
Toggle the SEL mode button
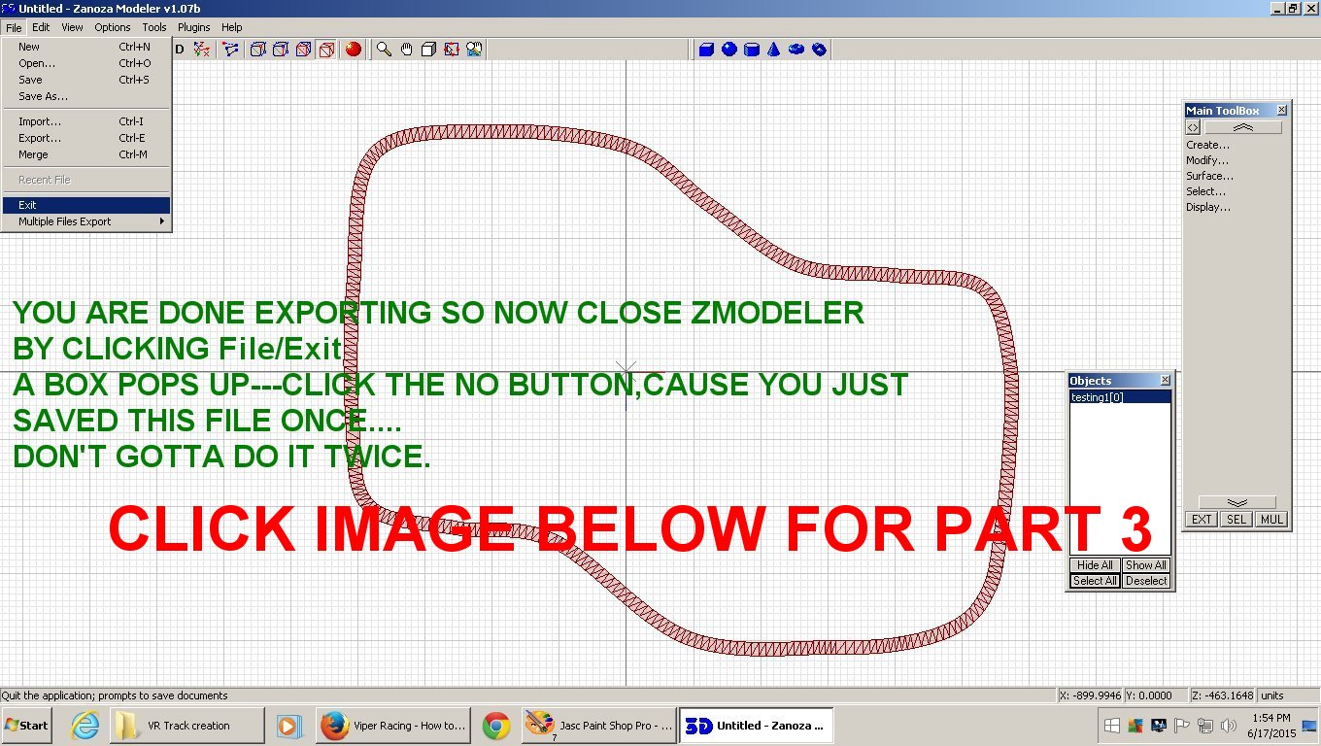pos(1236,520)
